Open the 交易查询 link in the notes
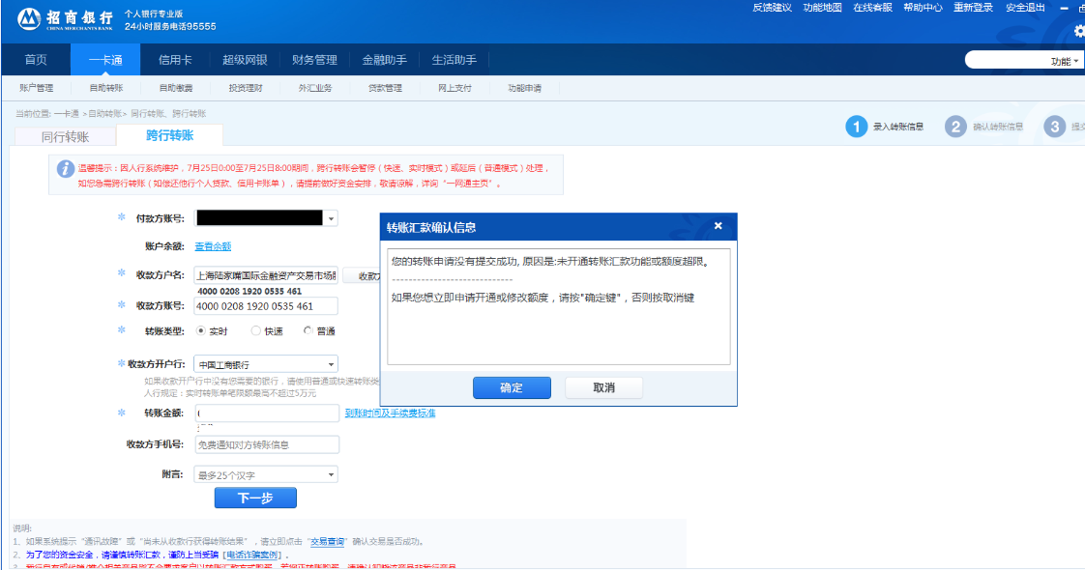The image size is (1085, 570). [x=327, y=542]
